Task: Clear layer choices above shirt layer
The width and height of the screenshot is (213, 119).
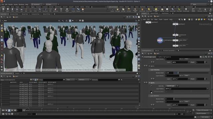Action: (x=186, y=76)
